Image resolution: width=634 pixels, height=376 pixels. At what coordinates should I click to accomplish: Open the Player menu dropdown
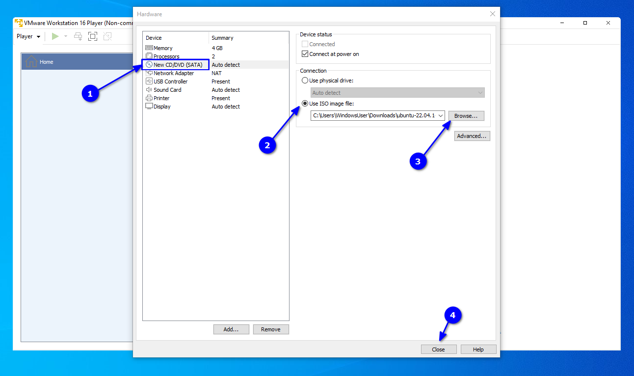tap(28, 36)
